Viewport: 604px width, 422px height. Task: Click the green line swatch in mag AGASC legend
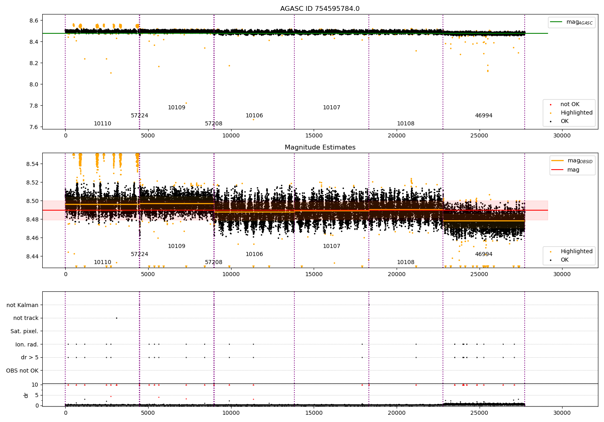556,22
